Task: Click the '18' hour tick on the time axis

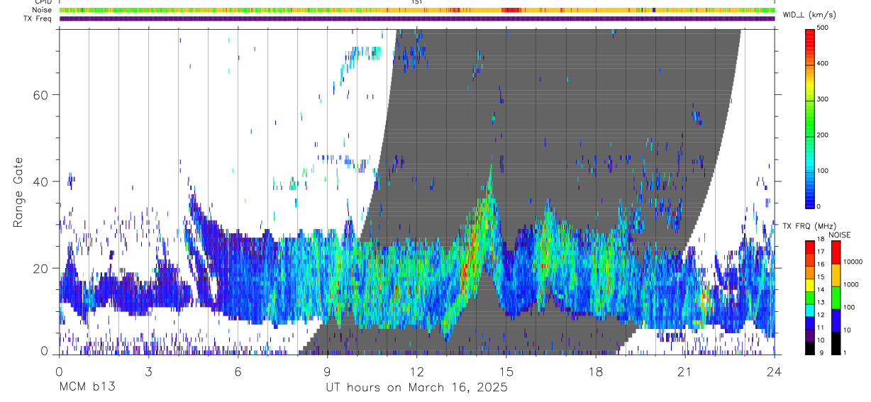Action: pyautogui.click(x=595, y=371)
